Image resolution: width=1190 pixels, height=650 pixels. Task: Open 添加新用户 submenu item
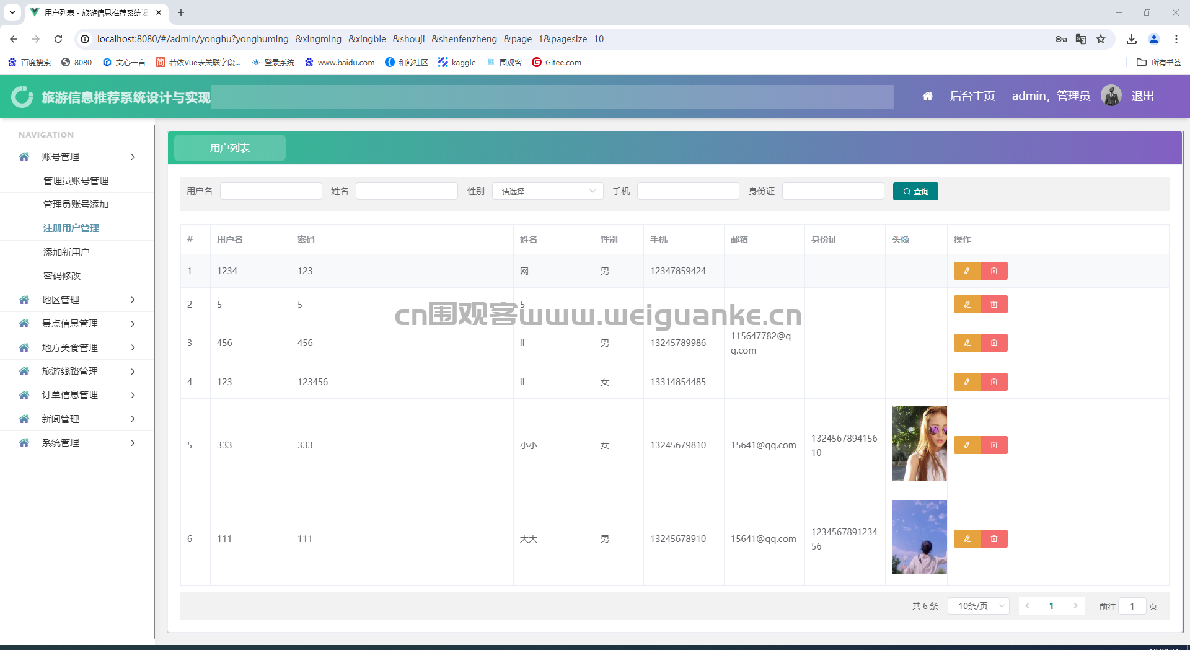pos(66,252)
